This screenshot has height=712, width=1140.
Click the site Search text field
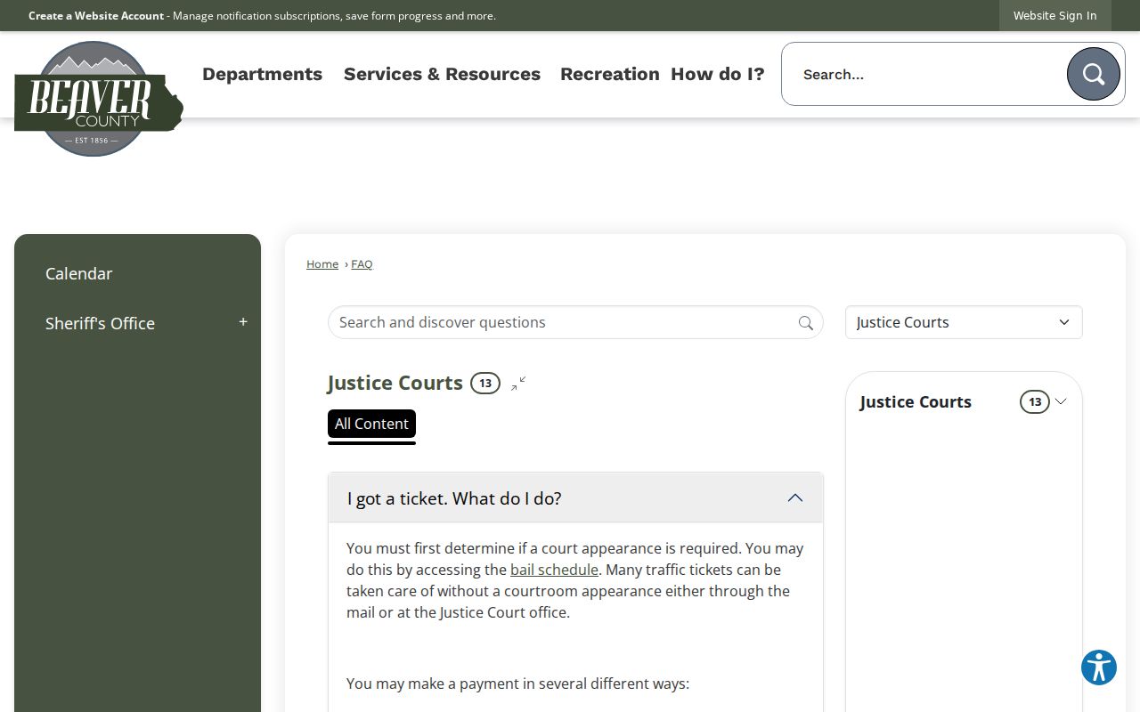924,74
